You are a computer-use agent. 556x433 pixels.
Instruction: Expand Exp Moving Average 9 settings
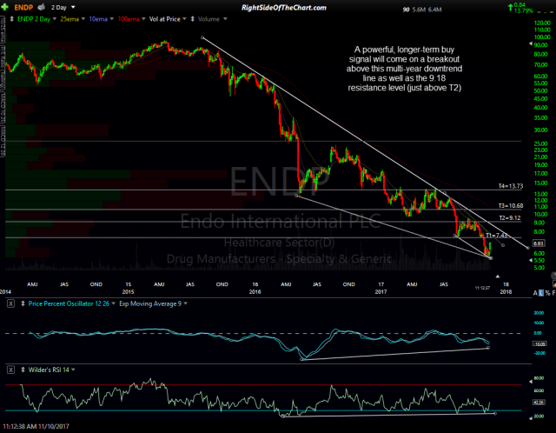point(185,303)
